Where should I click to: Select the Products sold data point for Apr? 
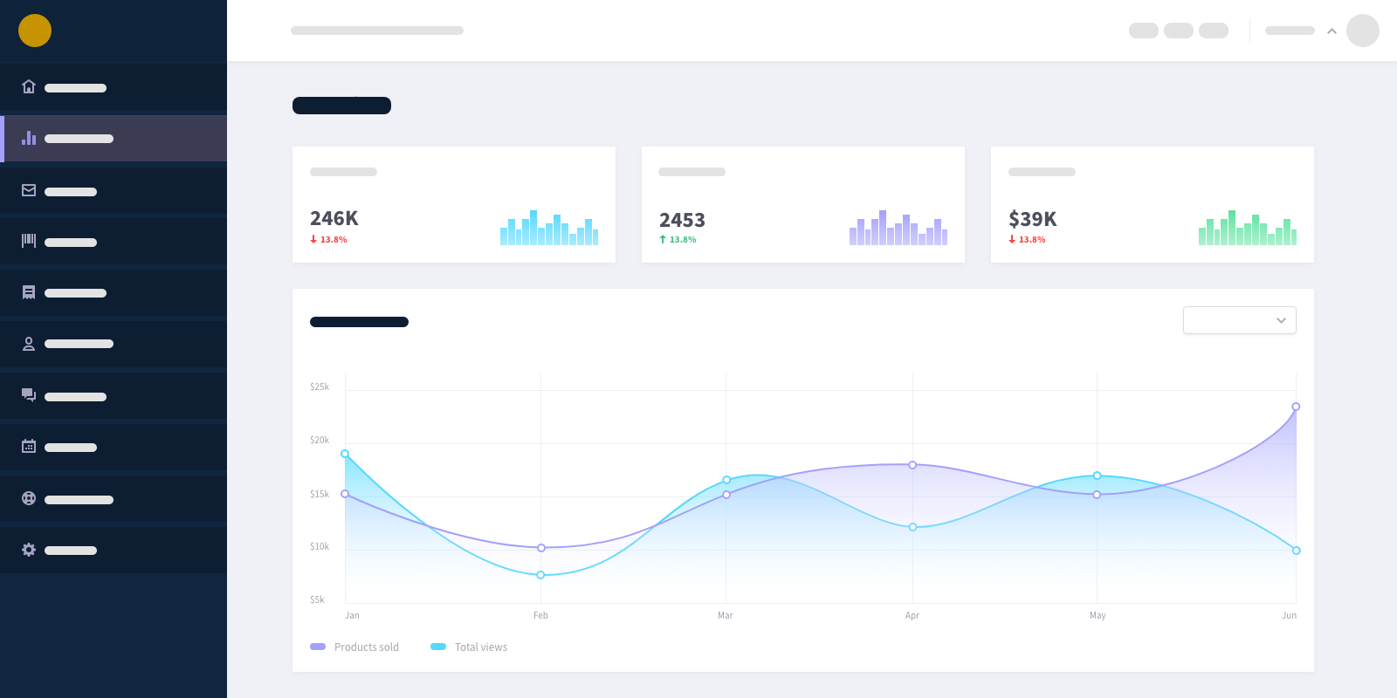click(x=912, y=465)
